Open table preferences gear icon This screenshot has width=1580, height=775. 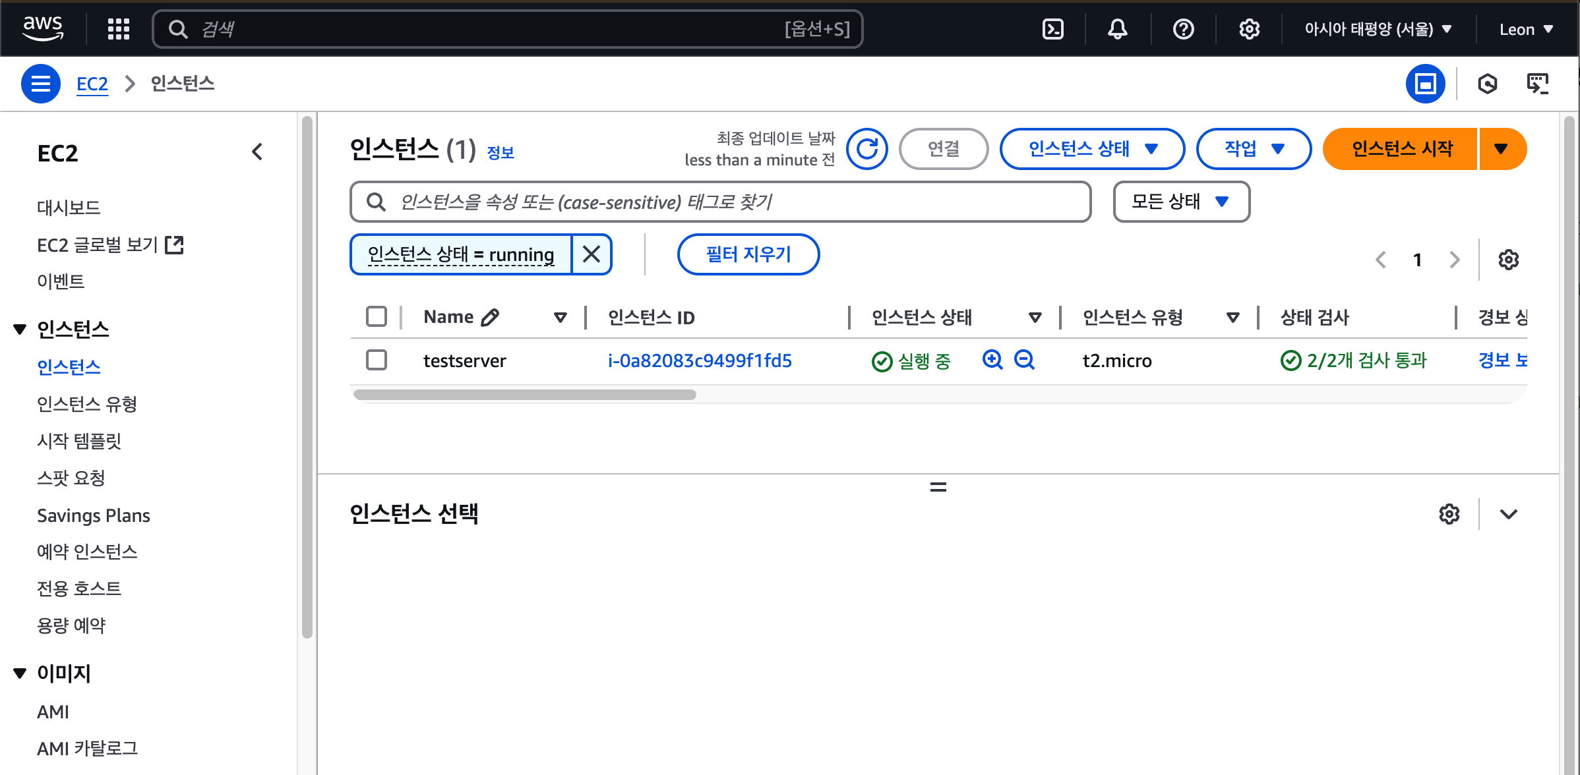[x=1508, y=260]
